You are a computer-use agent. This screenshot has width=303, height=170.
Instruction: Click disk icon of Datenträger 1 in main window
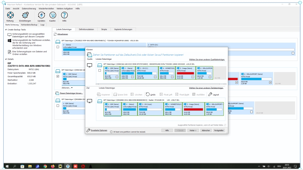click(x=58, y=42)
